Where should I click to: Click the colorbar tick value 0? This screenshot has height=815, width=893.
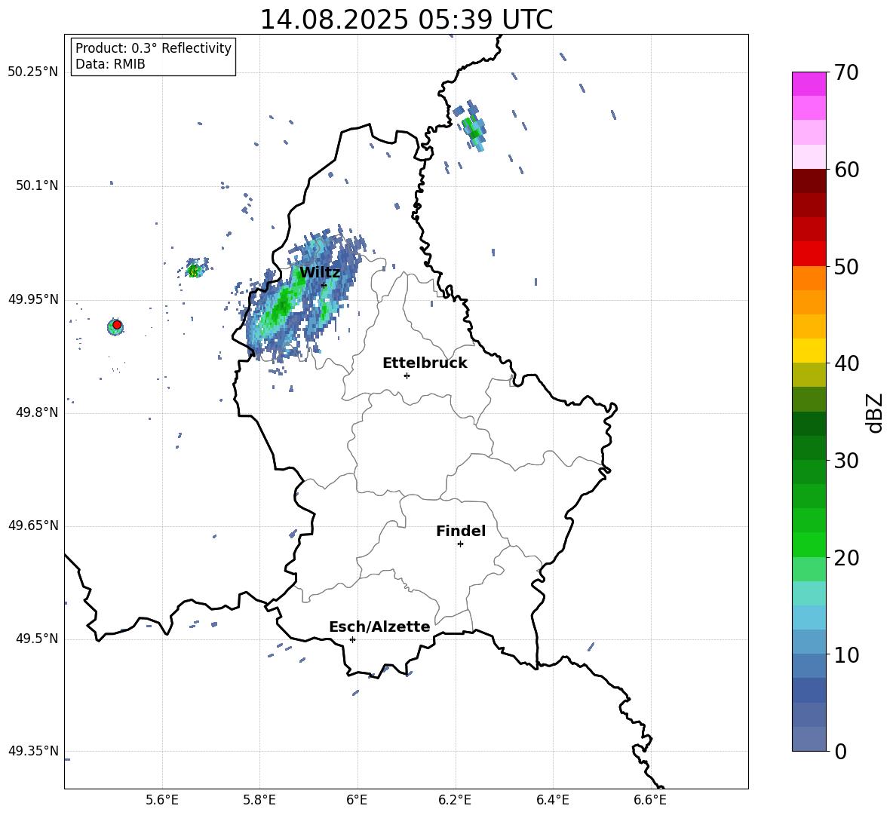(x=840, y=751)
